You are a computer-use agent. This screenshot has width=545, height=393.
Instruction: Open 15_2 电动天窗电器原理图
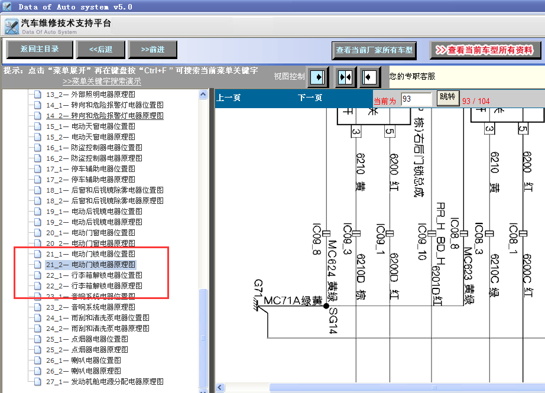click(90, 137)
